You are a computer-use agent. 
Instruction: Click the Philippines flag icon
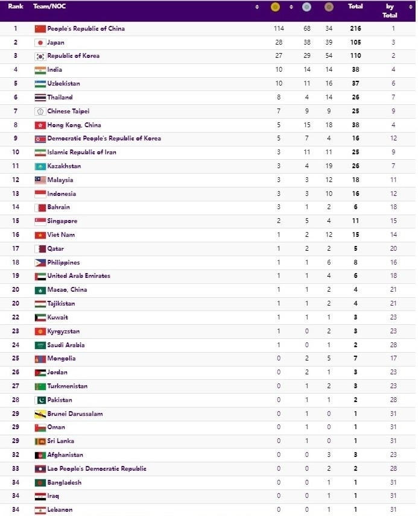(40, 263)
